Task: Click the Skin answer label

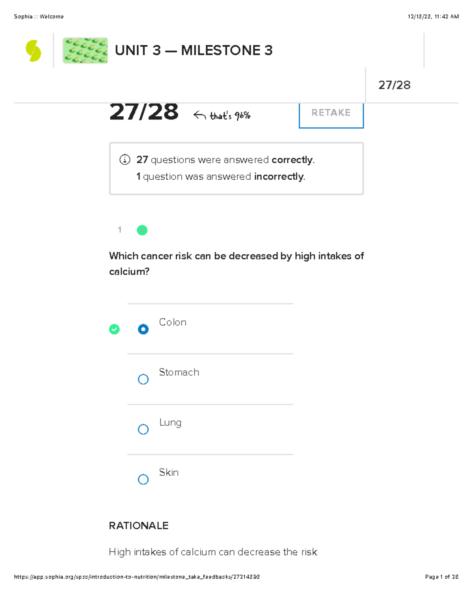Action: [169, 472]
